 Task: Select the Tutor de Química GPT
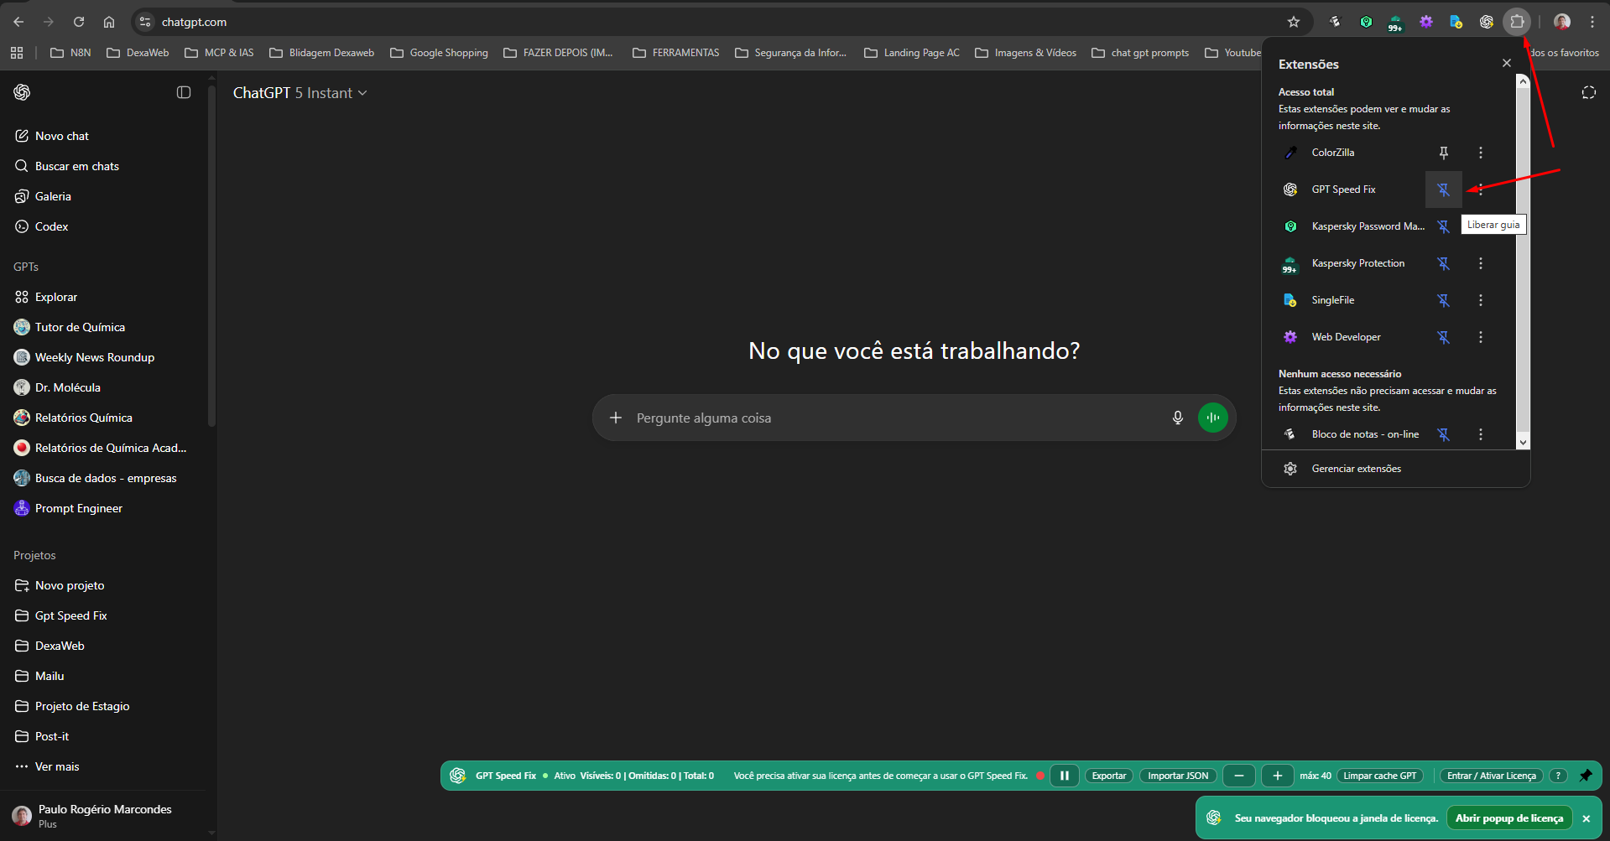(80, 326)
